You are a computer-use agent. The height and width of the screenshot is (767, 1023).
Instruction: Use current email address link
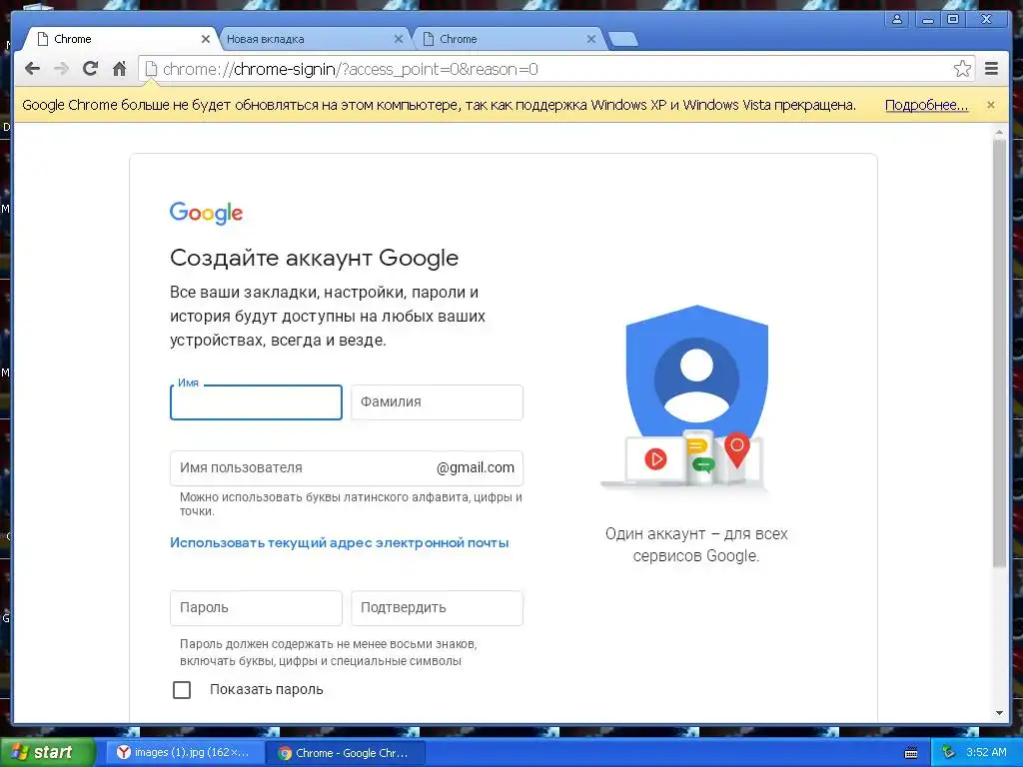[x=340, y=542]
